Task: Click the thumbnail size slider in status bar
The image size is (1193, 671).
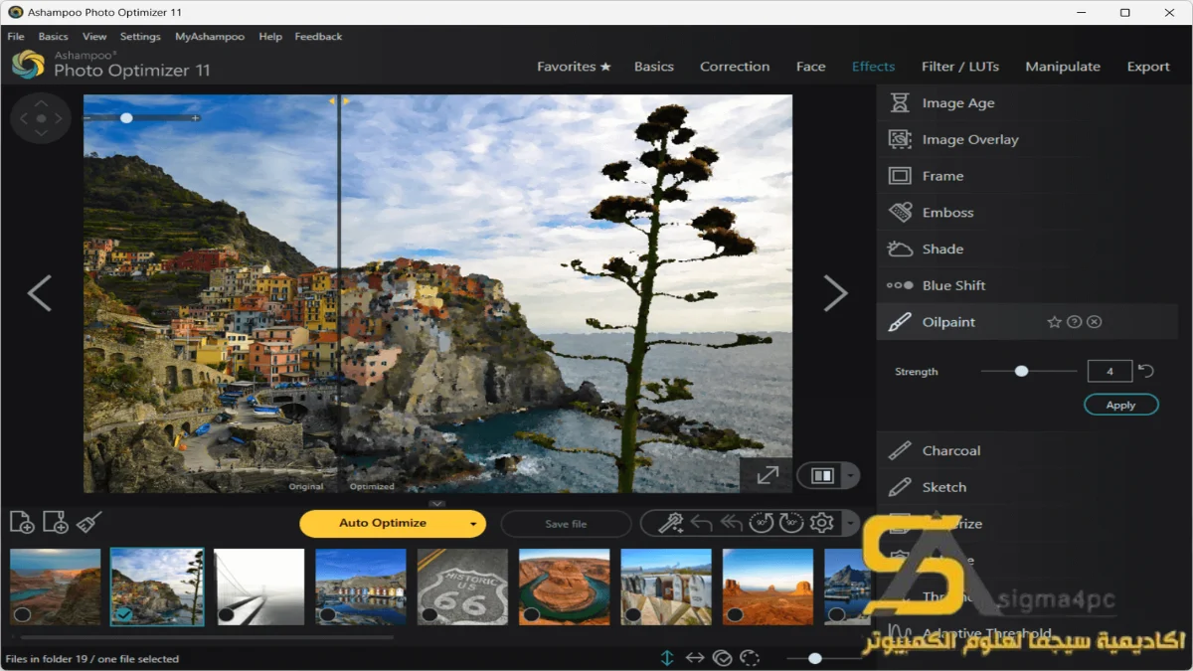Action: coord(823,658)
